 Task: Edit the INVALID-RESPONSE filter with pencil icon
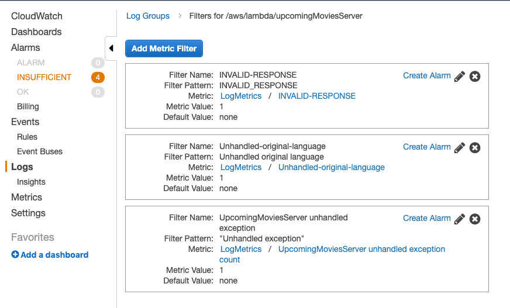pos(459,77)
